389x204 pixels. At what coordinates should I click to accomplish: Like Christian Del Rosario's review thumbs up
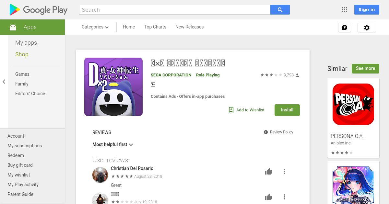click(269, 172)
